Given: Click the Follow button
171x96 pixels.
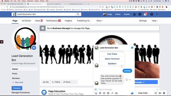Looking at the screenshot, I should (x=56, y=82).
